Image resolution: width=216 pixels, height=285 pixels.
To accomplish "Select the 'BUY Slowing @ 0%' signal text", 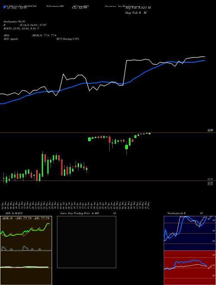I will click(x=68, y=39).
